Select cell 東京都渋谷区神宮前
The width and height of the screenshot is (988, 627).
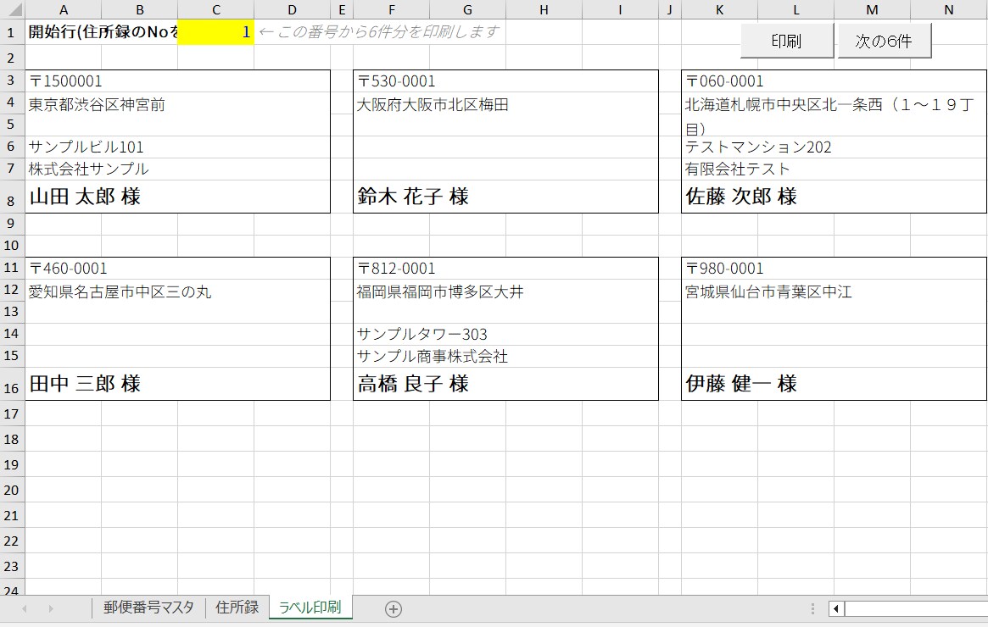(178, 114)
